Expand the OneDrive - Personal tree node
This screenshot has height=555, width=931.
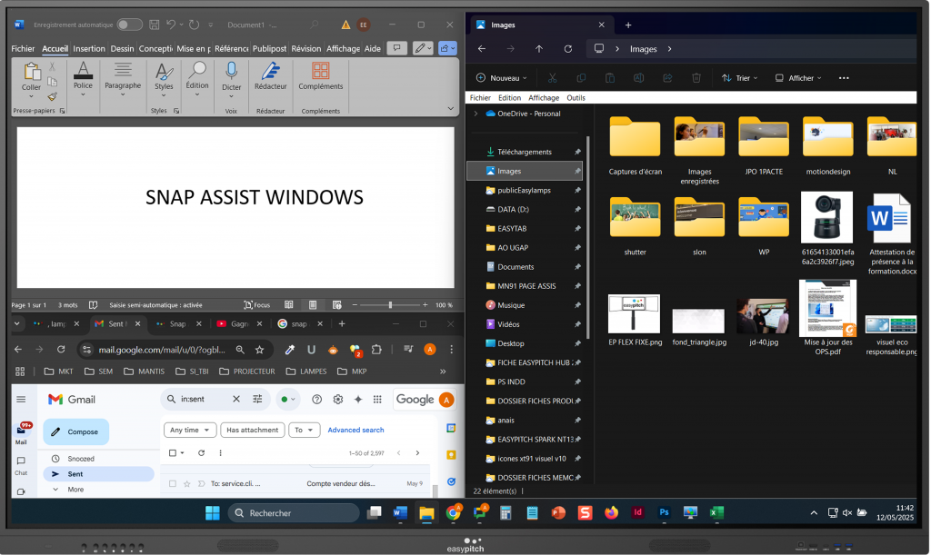(x=475, y=114)
